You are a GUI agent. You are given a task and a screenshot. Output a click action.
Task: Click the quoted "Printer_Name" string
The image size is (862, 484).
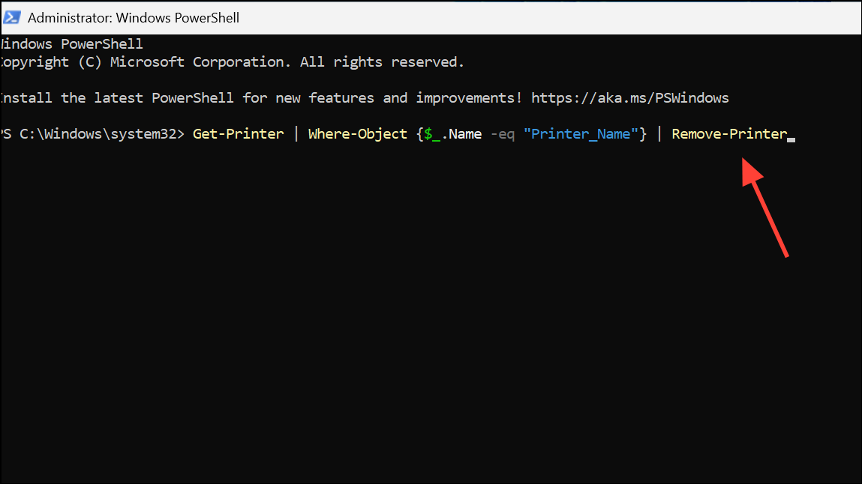pos(581,133)
